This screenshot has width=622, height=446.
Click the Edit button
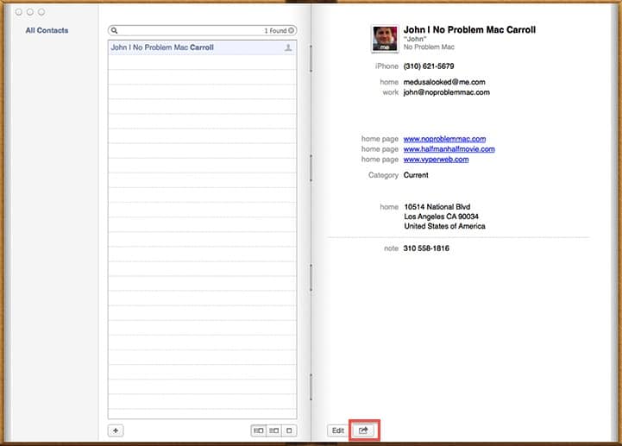[x=338, y=430]
